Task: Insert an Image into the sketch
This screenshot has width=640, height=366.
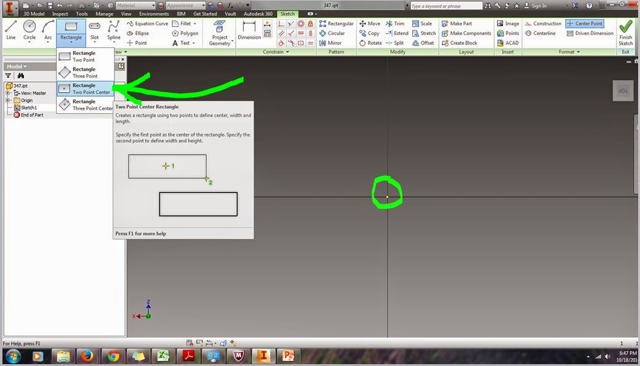Action: (x=508, y=23)
